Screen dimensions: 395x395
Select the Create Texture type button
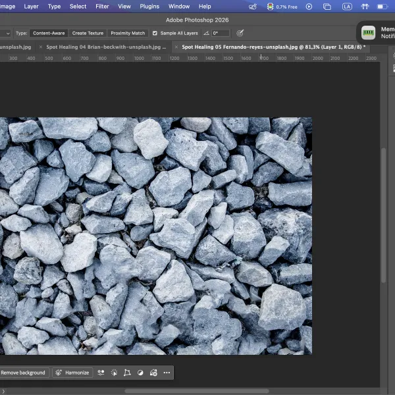coord(88,34)
